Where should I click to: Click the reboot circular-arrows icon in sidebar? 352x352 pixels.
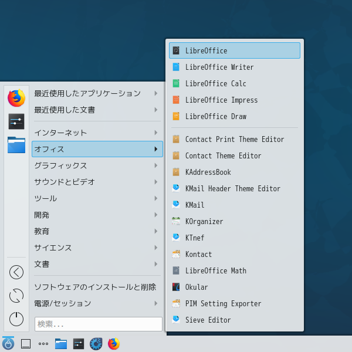[x=16, y=296]
